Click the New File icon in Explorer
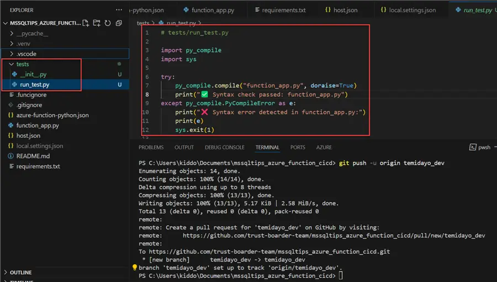Viewport: 497px width, 282px height. tap(86, 23)
